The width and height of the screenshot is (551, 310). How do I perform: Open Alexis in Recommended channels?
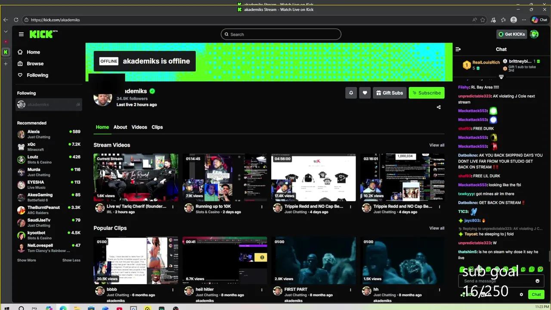(x=49, y=134)
